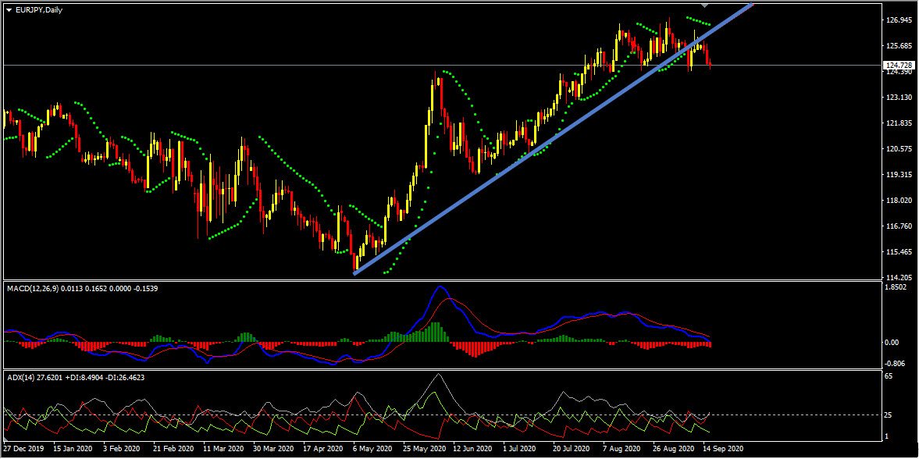Click price level 126.945 on the axis

(x=899, y=20)
